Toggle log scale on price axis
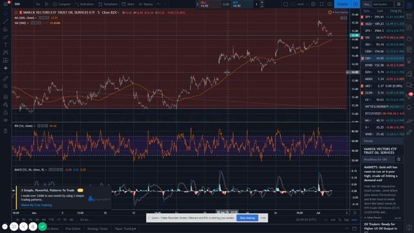Viewport: 414px width, 233px height. tap(346, 220)
